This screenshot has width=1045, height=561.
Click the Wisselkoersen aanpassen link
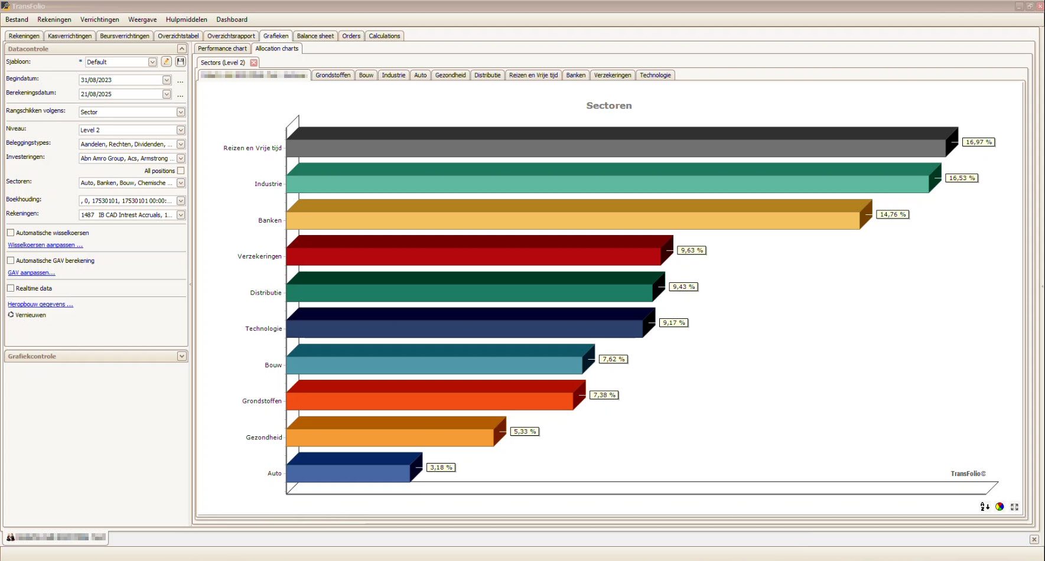tap(45, 245)
